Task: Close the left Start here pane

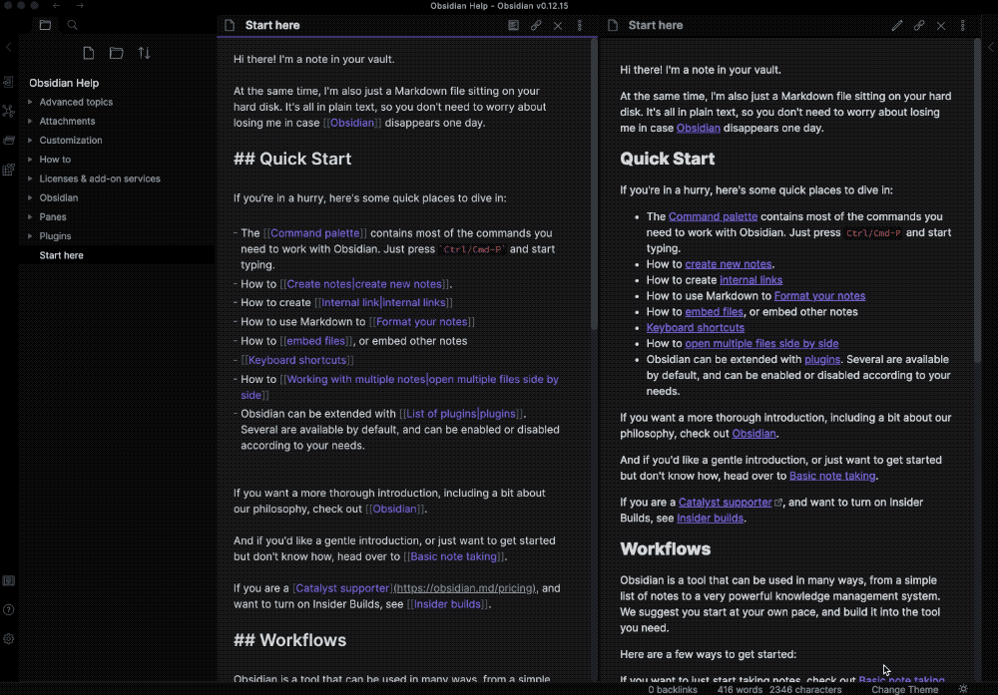Action: coord(558,26)
